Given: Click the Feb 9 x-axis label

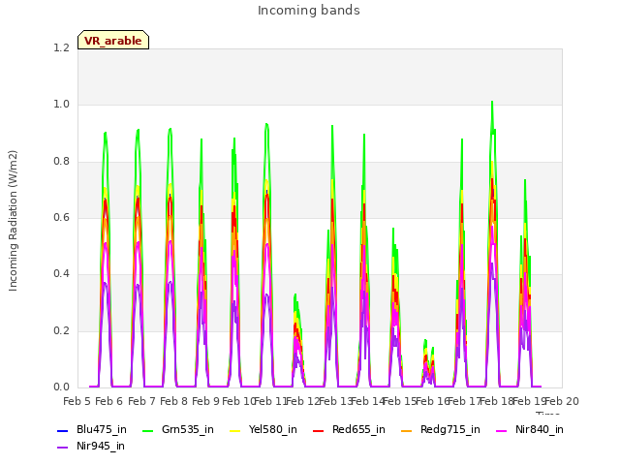Looking at the screenshot, I should tap(205, 401).
